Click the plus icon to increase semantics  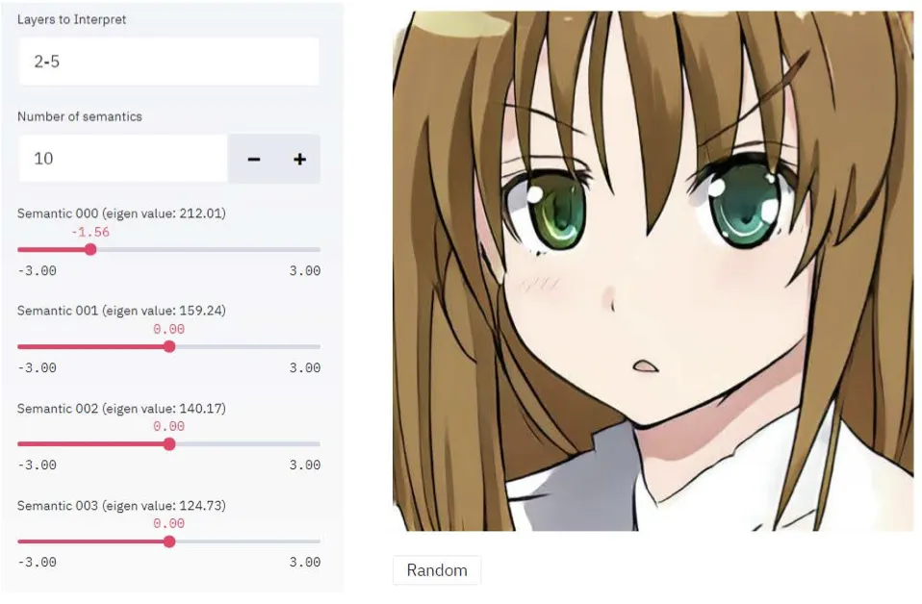click(299, 160)
